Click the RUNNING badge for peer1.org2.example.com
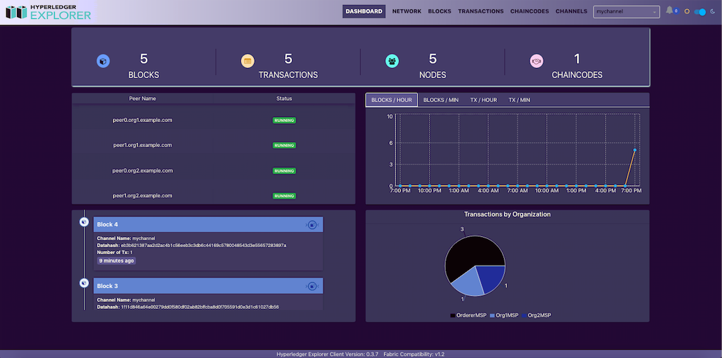 click(x=284, y=196)
